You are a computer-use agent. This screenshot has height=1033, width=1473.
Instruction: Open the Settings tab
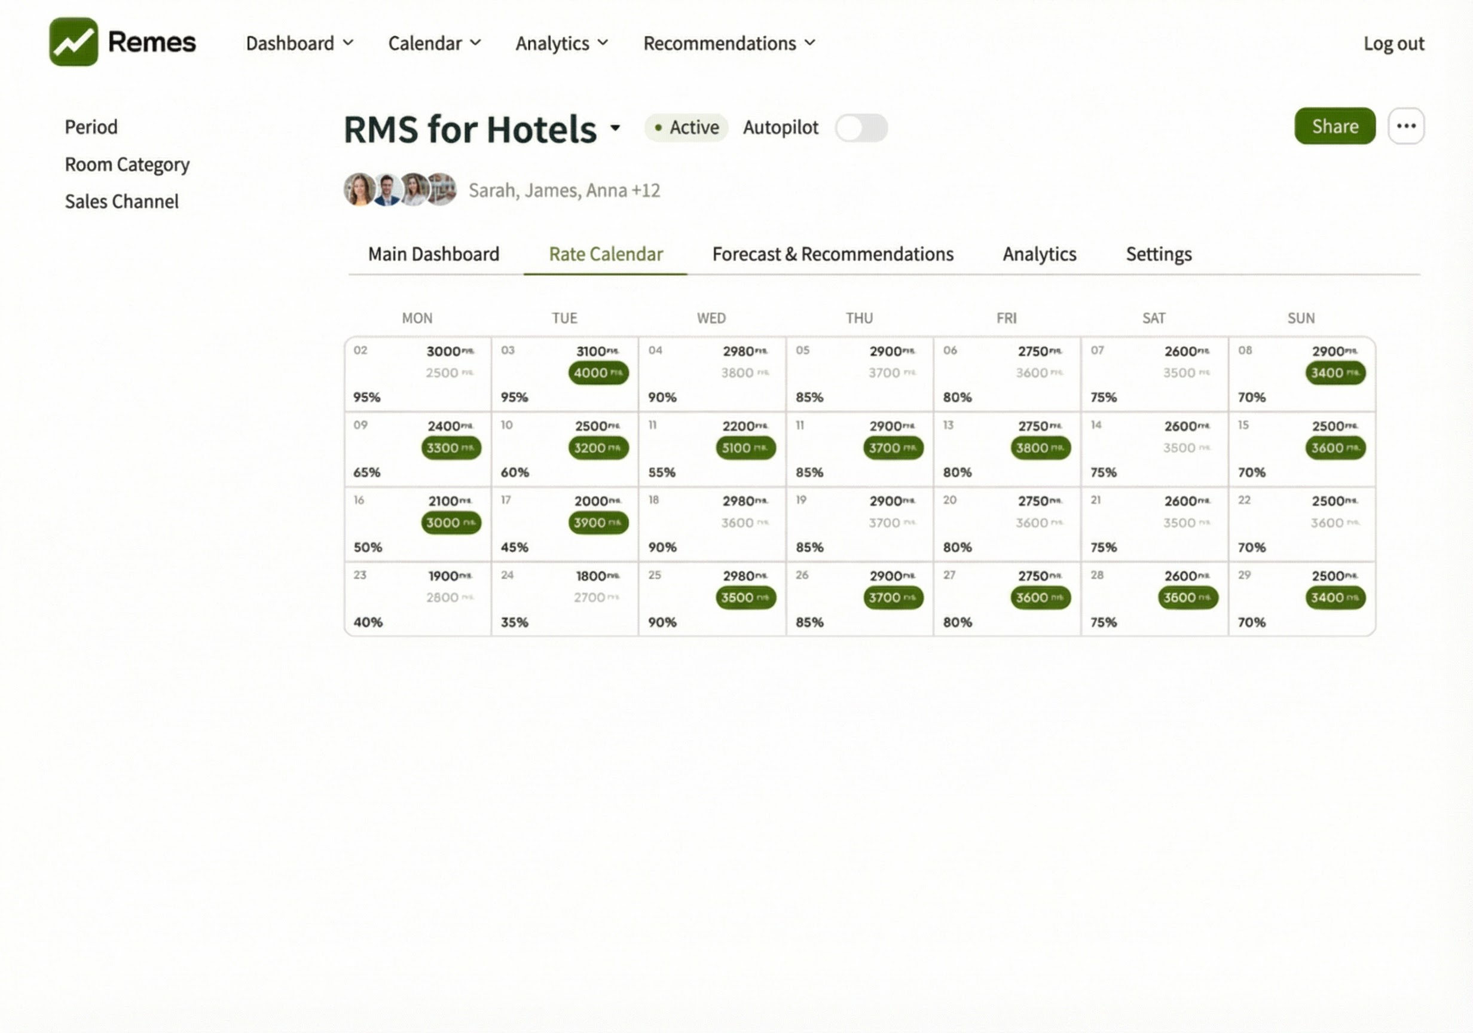pos(1158,254)
